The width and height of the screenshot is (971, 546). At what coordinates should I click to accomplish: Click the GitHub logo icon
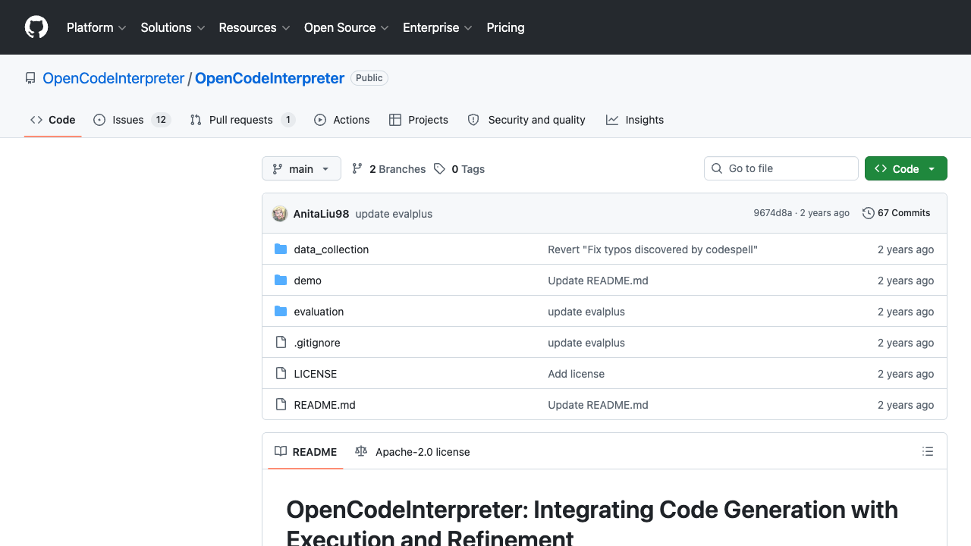coord(36,27)
